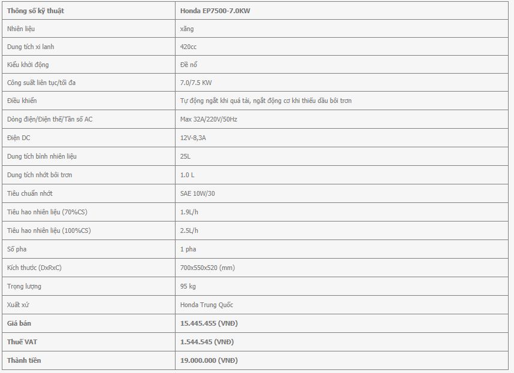
Task: Click the '12V-8,3A' DC value
Action: [193, 138]
